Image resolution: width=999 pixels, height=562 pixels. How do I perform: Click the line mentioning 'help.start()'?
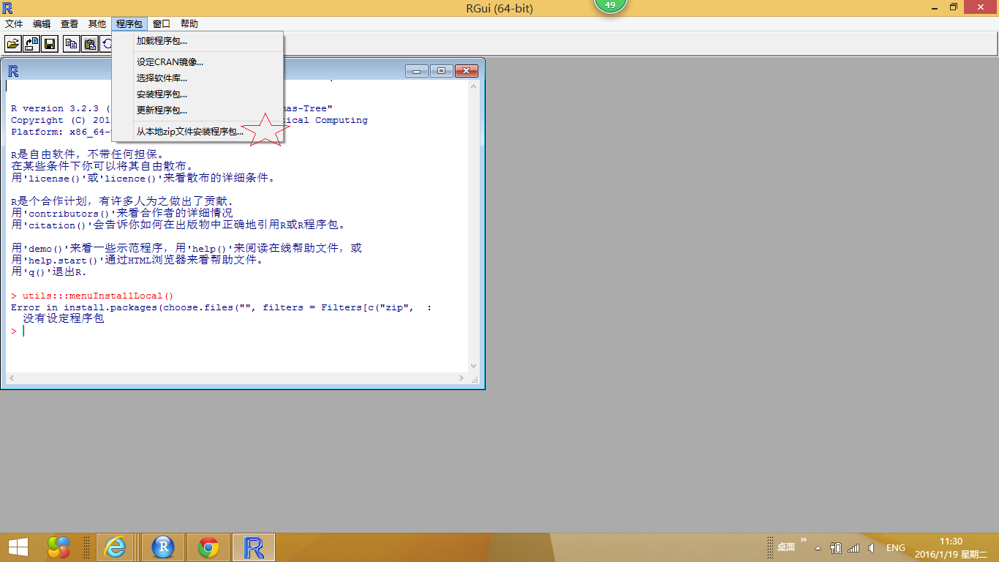137,261
